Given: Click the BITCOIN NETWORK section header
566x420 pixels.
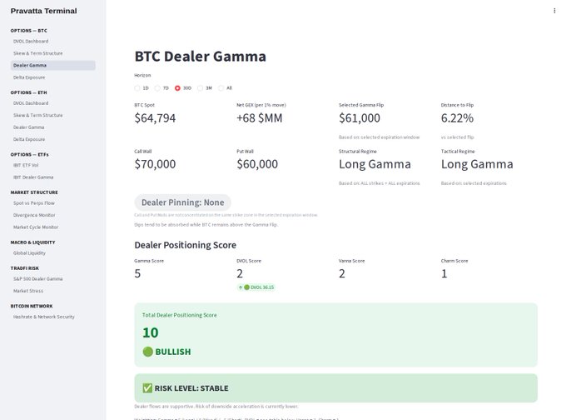Looking at the screenshot, I should coord(32,306).
